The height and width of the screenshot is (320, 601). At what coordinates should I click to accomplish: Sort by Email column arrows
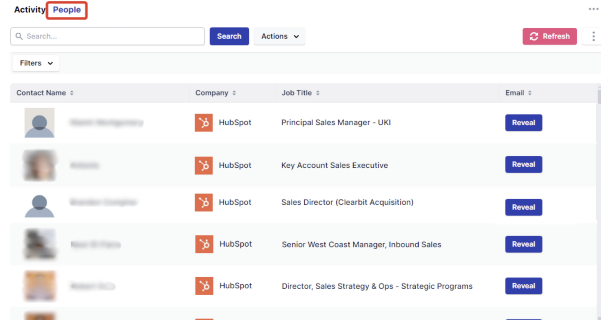(x=530, y=93)
